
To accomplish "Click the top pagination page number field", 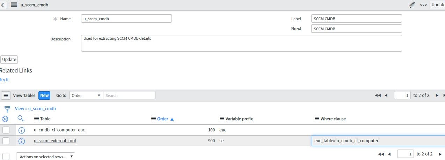I will (402, 95).
